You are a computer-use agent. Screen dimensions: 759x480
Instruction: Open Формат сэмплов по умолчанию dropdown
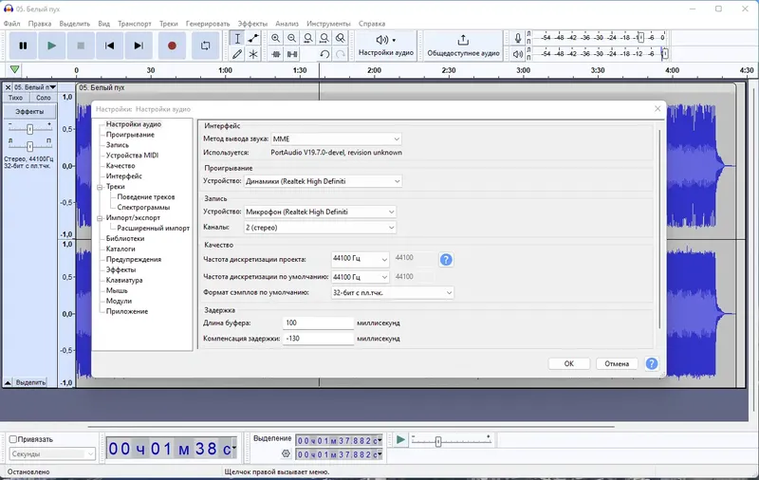pos(393,292)
